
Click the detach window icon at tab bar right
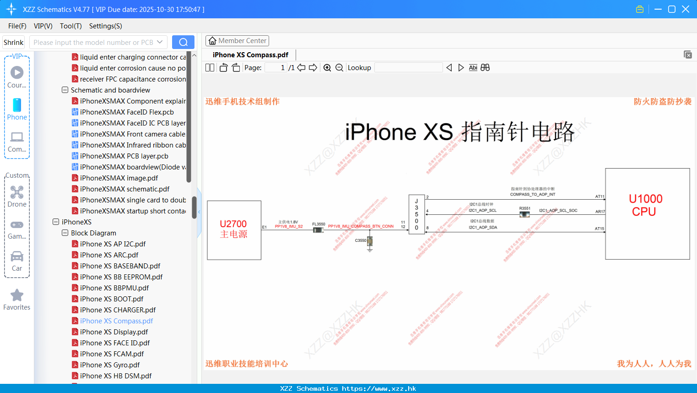[x=687, y=55]
